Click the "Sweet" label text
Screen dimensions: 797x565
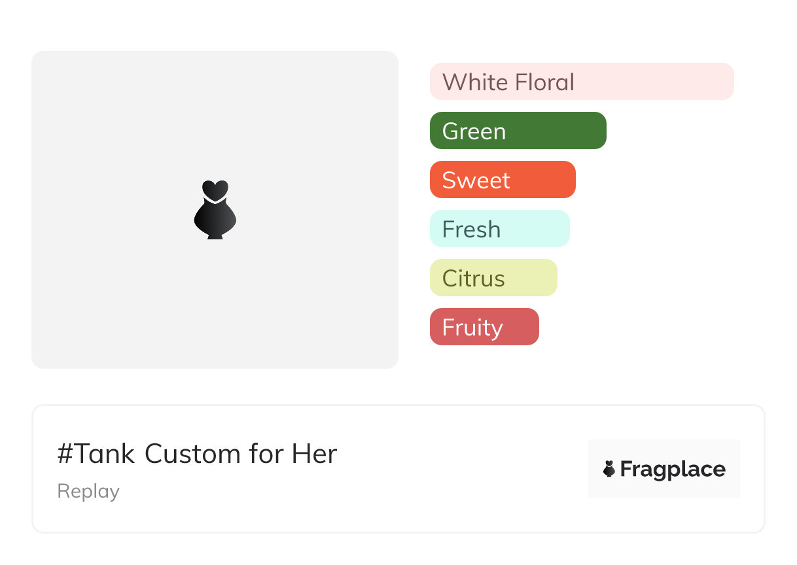point(476,180)
